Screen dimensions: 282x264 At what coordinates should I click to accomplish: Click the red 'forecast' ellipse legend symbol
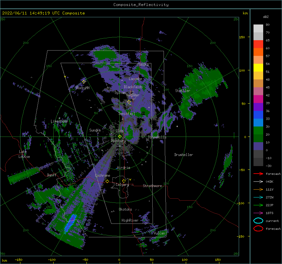coord(258,229)
